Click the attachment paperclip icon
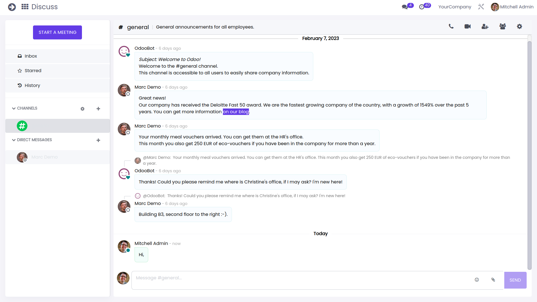Viewport: 537px width, 302px height. 493,280
